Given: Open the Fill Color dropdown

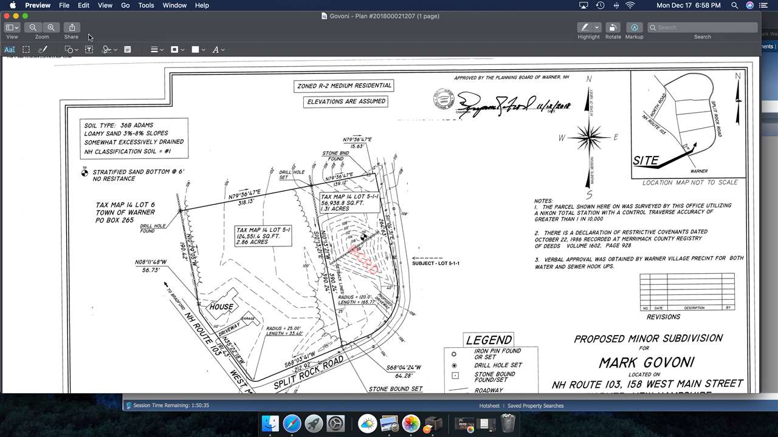Looking at the screenshot, I should [198, 50].
